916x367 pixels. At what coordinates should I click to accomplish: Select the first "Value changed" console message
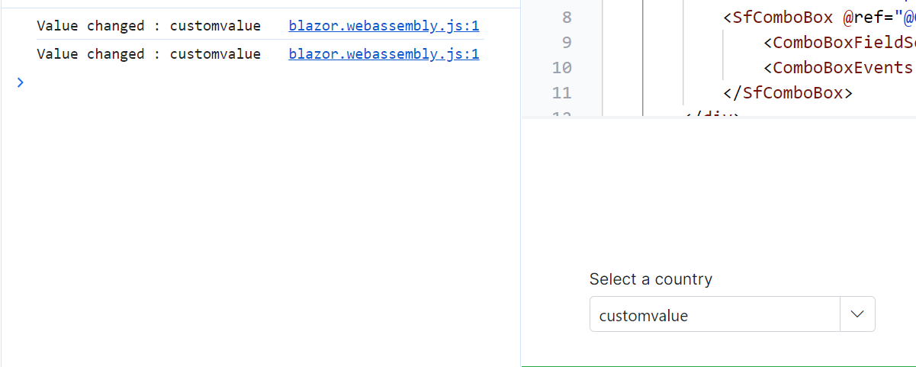point(148,26)
